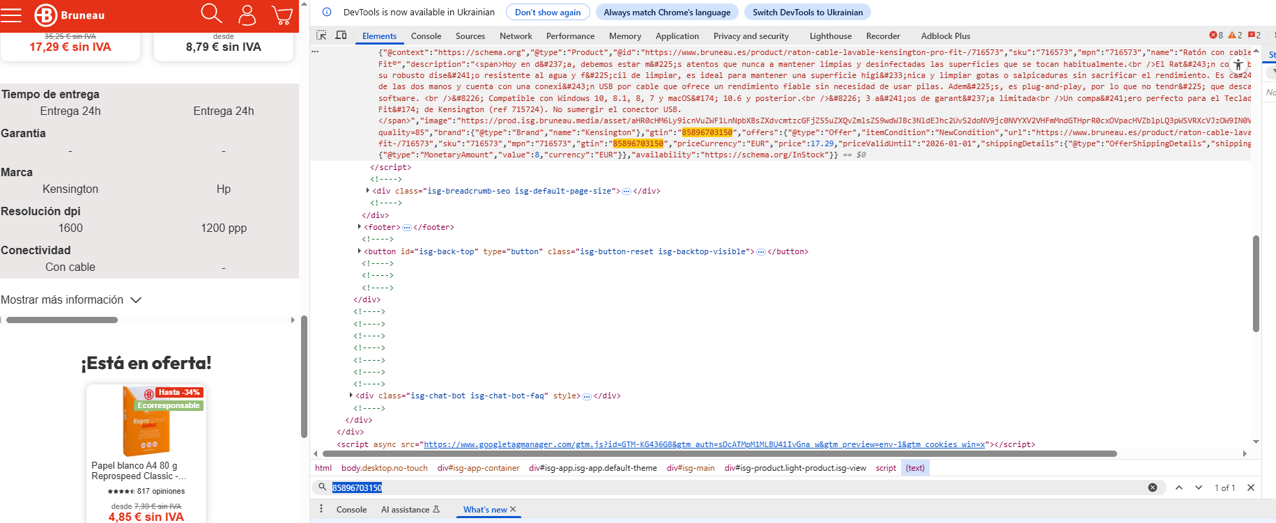Open the drawer three-dot menu

click(321, 509)
